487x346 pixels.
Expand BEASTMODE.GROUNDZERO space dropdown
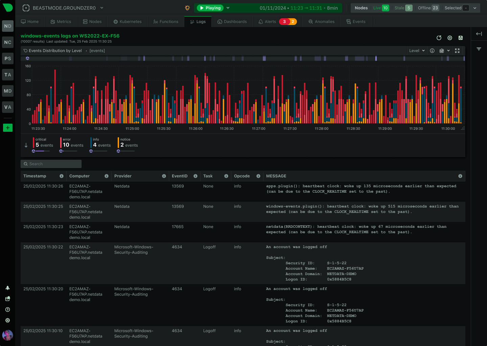[x=102, y=8]
